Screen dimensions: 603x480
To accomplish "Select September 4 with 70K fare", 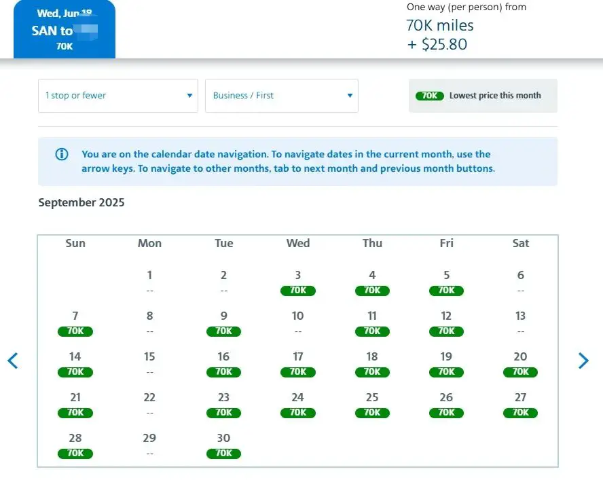I will pyautogui.click(x=372, y=282).
